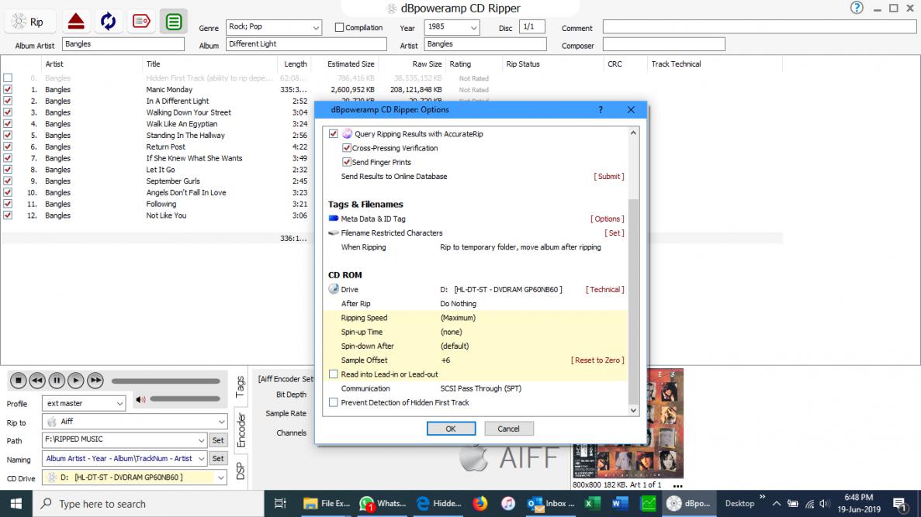Uncheck Cross-Pressing Verification
This screenshot has width=921, height=517.
347,148
